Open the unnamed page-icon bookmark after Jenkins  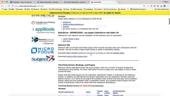pos(128,9)
